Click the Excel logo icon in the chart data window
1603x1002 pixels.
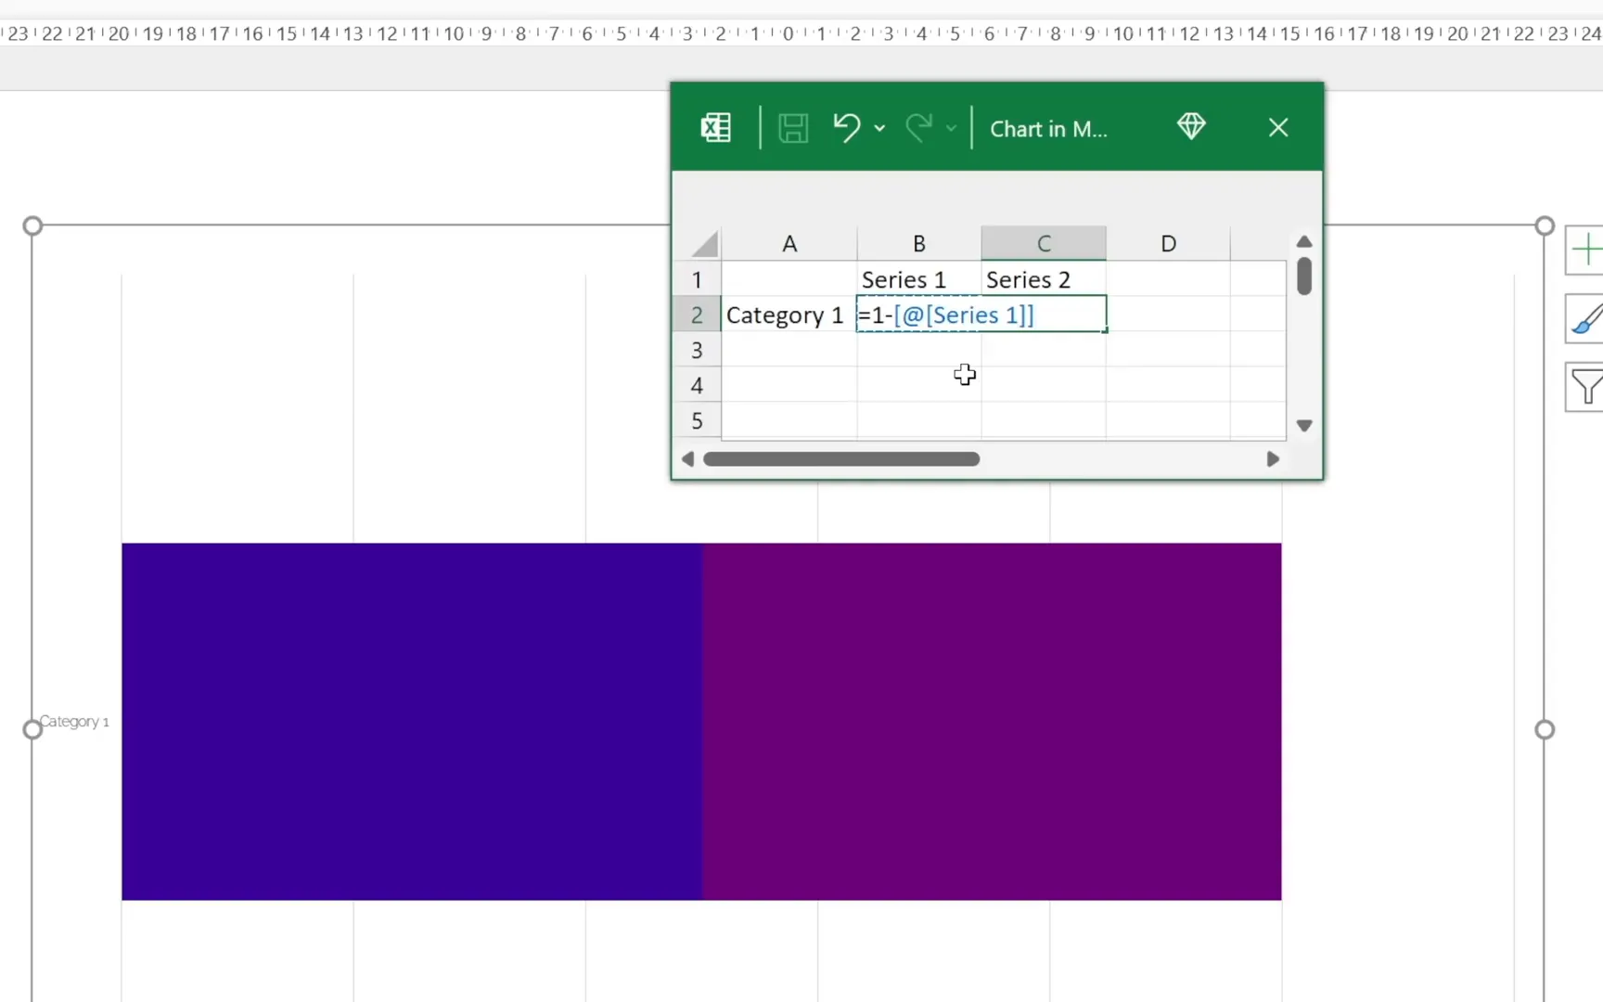pos(715,127)
